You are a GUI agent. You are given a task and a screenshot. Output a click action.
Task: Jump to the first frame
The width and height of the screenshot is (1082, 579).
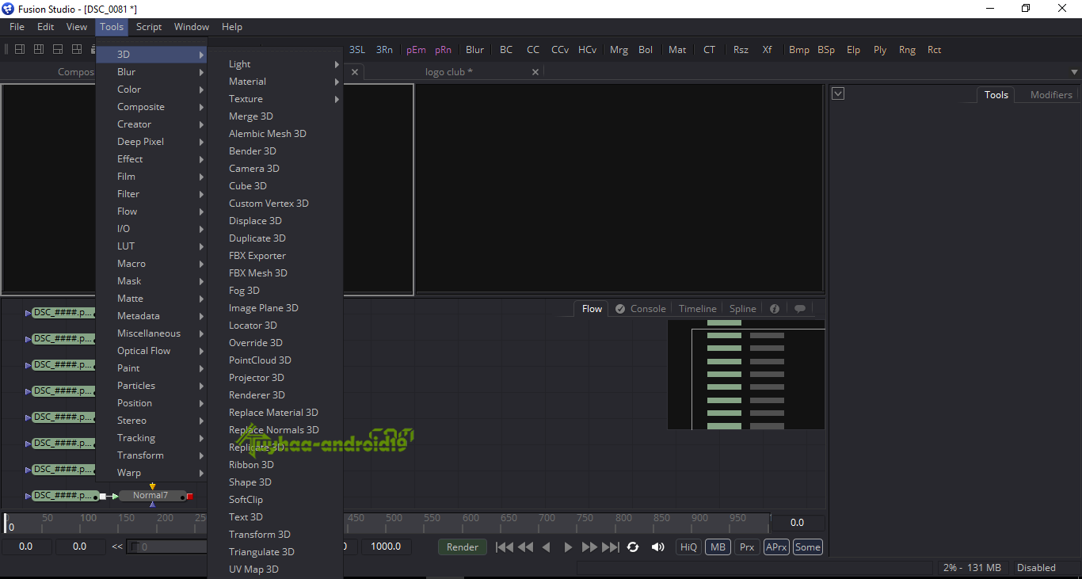point(504,547)
